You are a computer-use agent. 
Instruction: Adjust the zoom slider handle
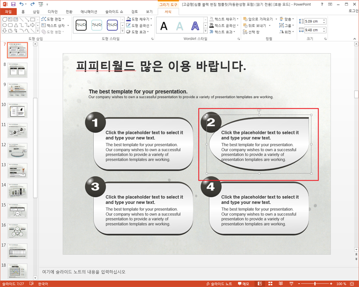(315, 284)
